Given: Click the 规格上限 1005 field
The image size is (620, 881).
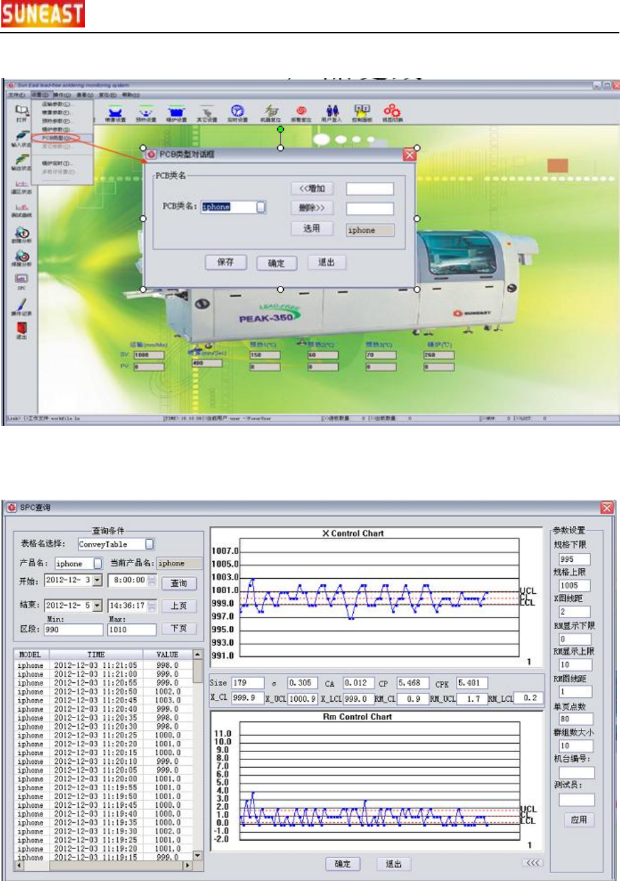Looking at the screenshot, I should (x=574, y=585).
